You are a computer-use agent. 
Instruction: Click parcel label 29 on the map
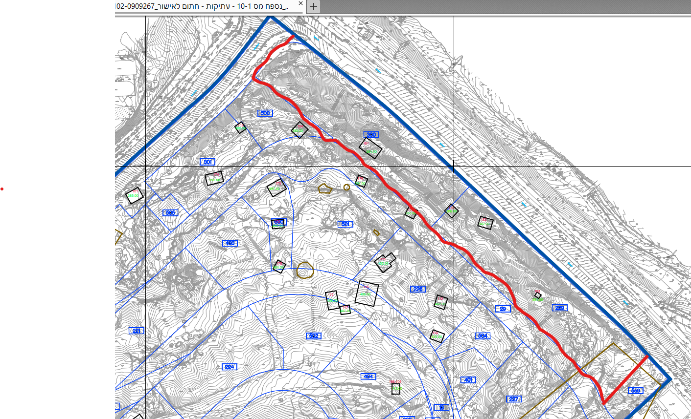pos(503,309)
